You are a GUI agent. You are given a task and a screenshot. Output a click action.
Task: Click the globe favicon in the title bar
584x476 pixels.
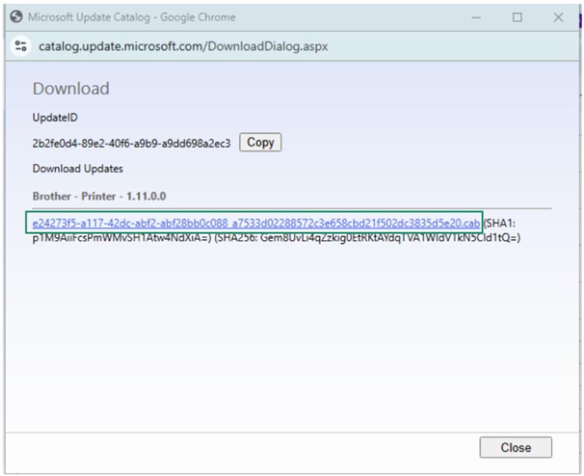17,18
